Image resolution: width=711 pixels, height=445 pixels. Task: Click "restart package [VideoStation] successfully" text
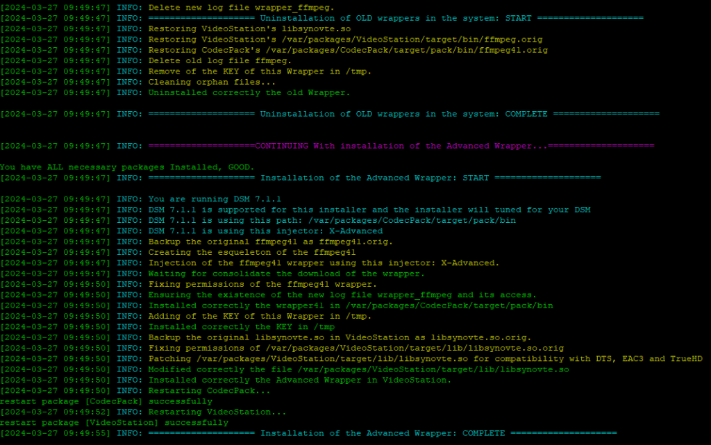[114, 423]
